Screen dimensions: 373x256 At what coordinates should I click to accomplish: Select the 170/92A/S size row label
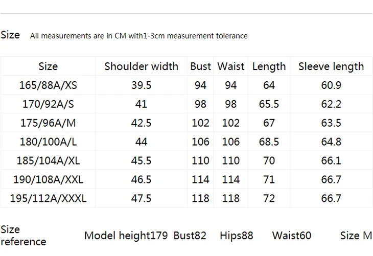[x=48, y=104]
